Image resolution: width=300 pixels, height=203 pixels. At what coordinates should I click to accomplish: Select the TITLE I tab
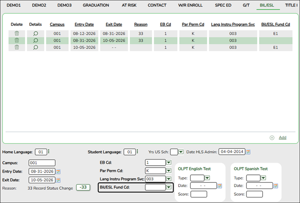tap(291, 5)
